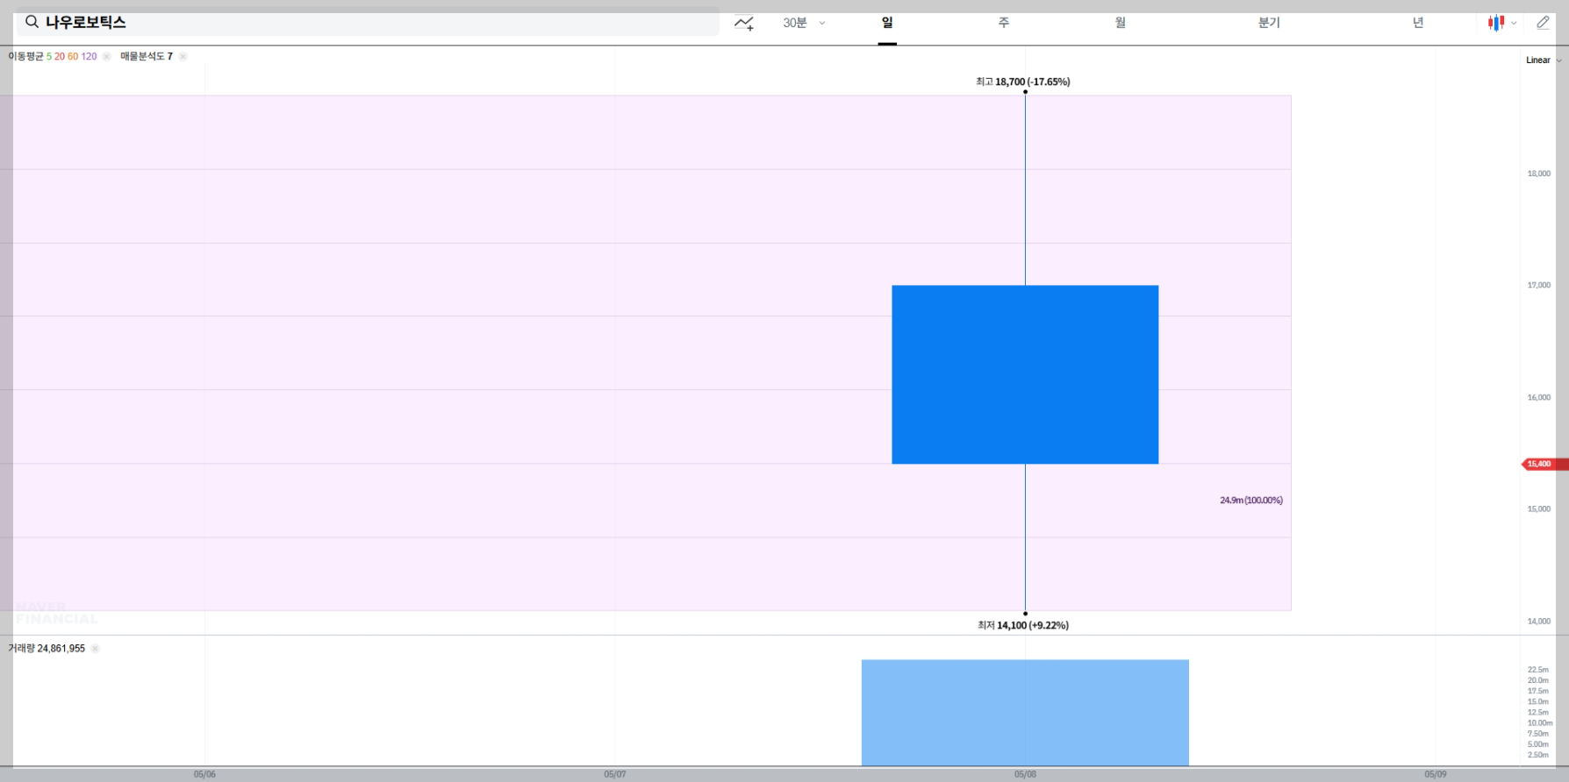This screenshot has width=1569, height=782.
Task: Click the 최저 14,100 (+9.22%) label
Action: coord(1023,625)
